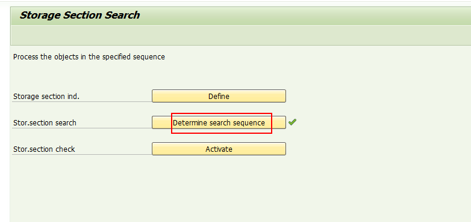This screenshot has height=222, width=471.
Task: Click the Activate button
Action: [x=219, y=149]
